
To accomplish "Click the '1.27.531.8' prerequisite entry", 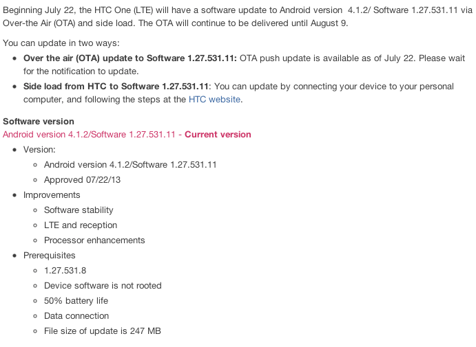I will (x=65, y=271).
